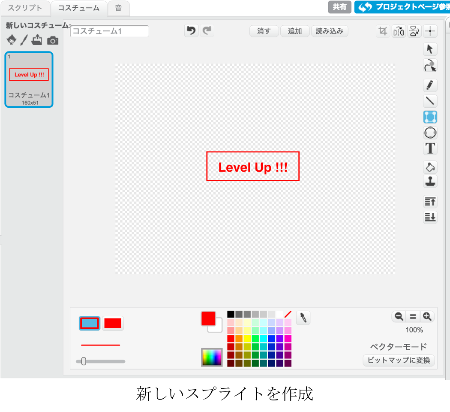This screenshot has height=412, width=450.
Task: Upload costume from file icon
Action: point(37,39)
